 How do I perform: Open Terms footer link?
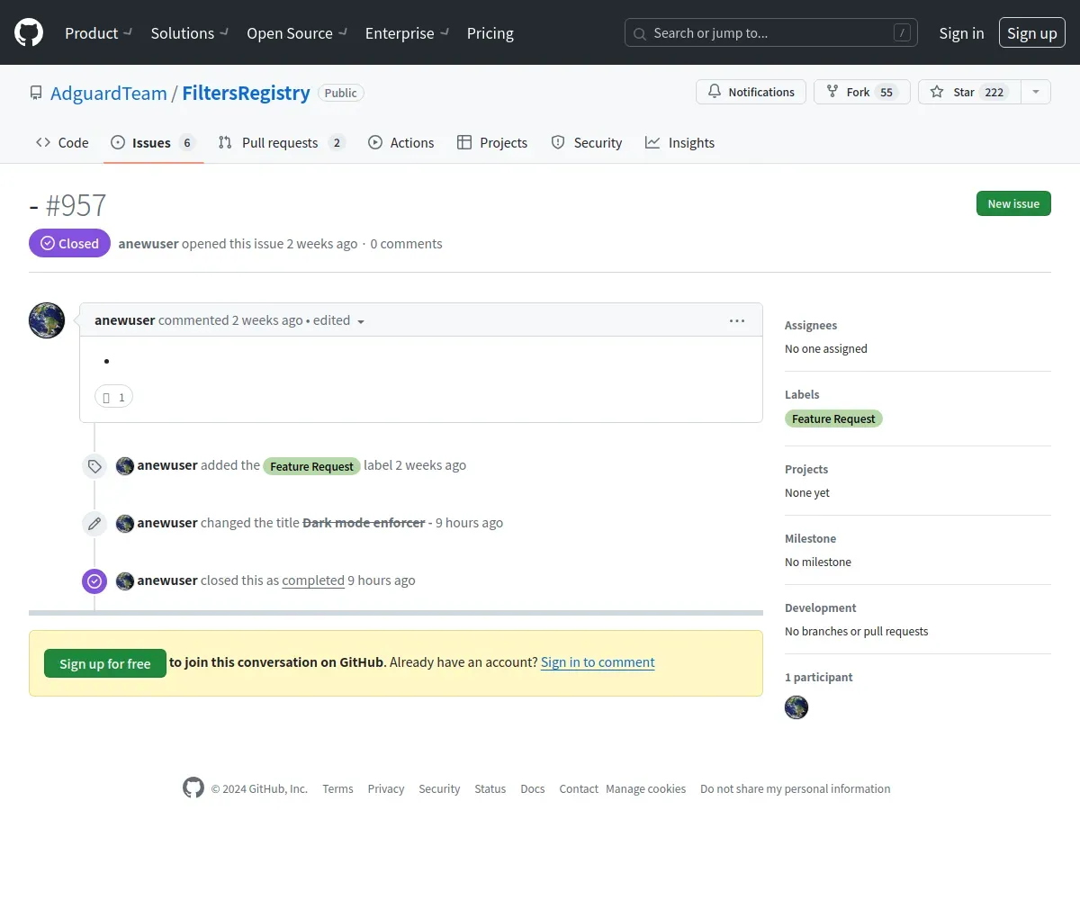click(x=337, y=788)
